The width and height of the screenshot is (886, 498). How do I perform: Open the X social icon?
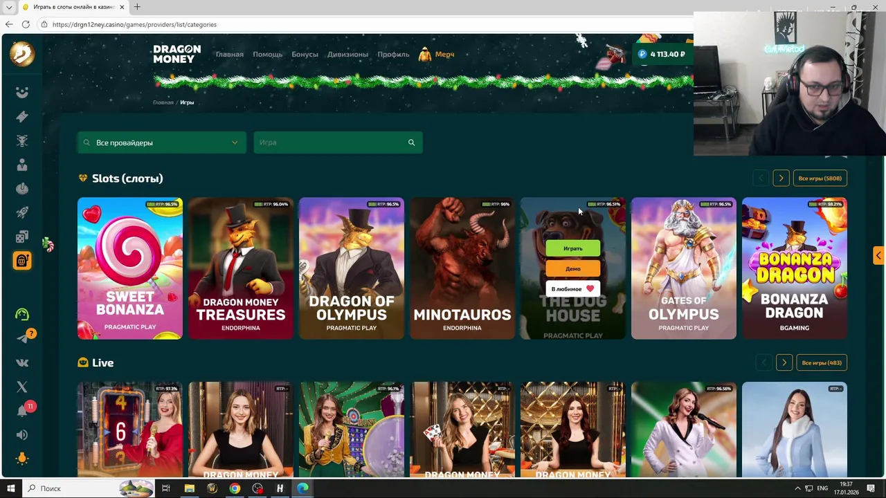tap(22, 387)
